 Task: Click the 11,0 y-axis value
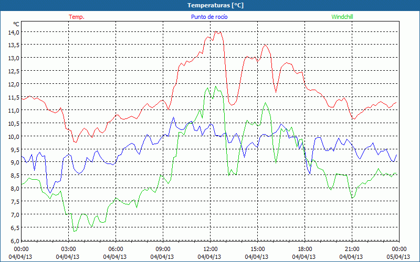click(14, 110)
